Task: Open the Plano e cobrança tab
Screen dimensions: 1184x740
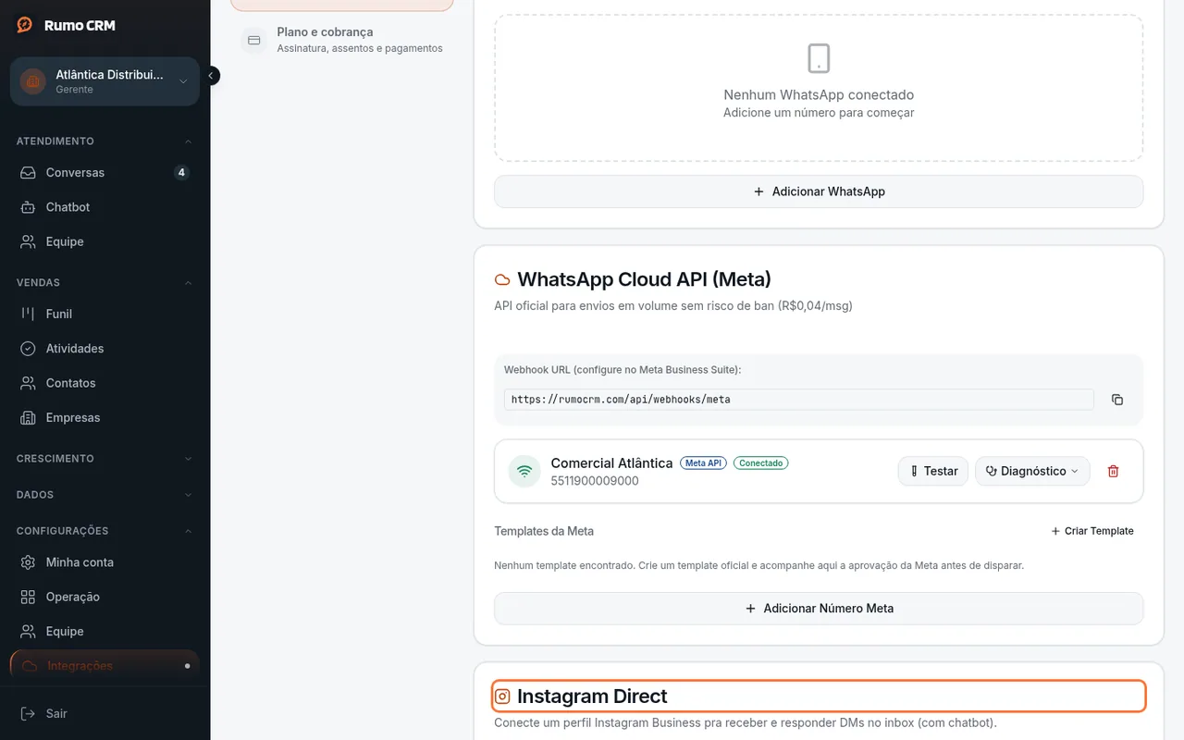Action: tap(342, 40)
